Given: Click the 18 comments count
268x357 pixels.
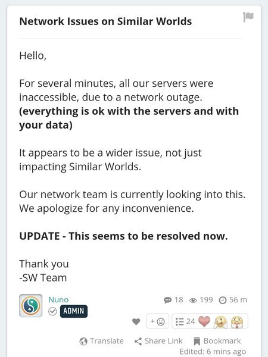Looking at the screenshot, I should (x=179, y=300).
